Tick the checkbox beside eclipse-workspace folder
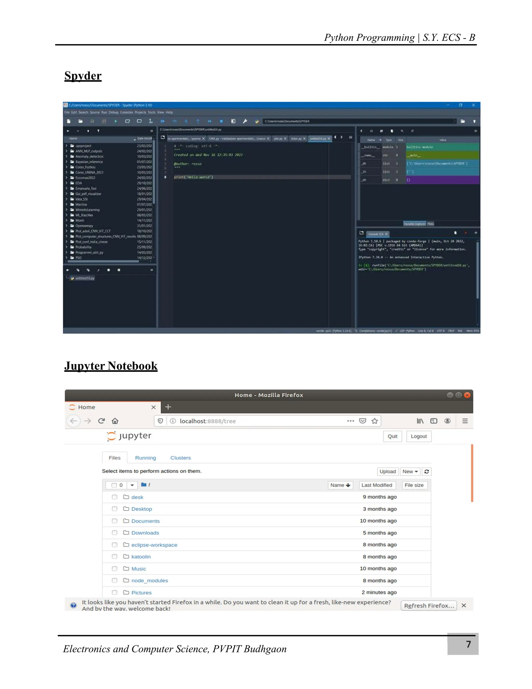This screenshot has width=532, height=689. tap(114, 545)
